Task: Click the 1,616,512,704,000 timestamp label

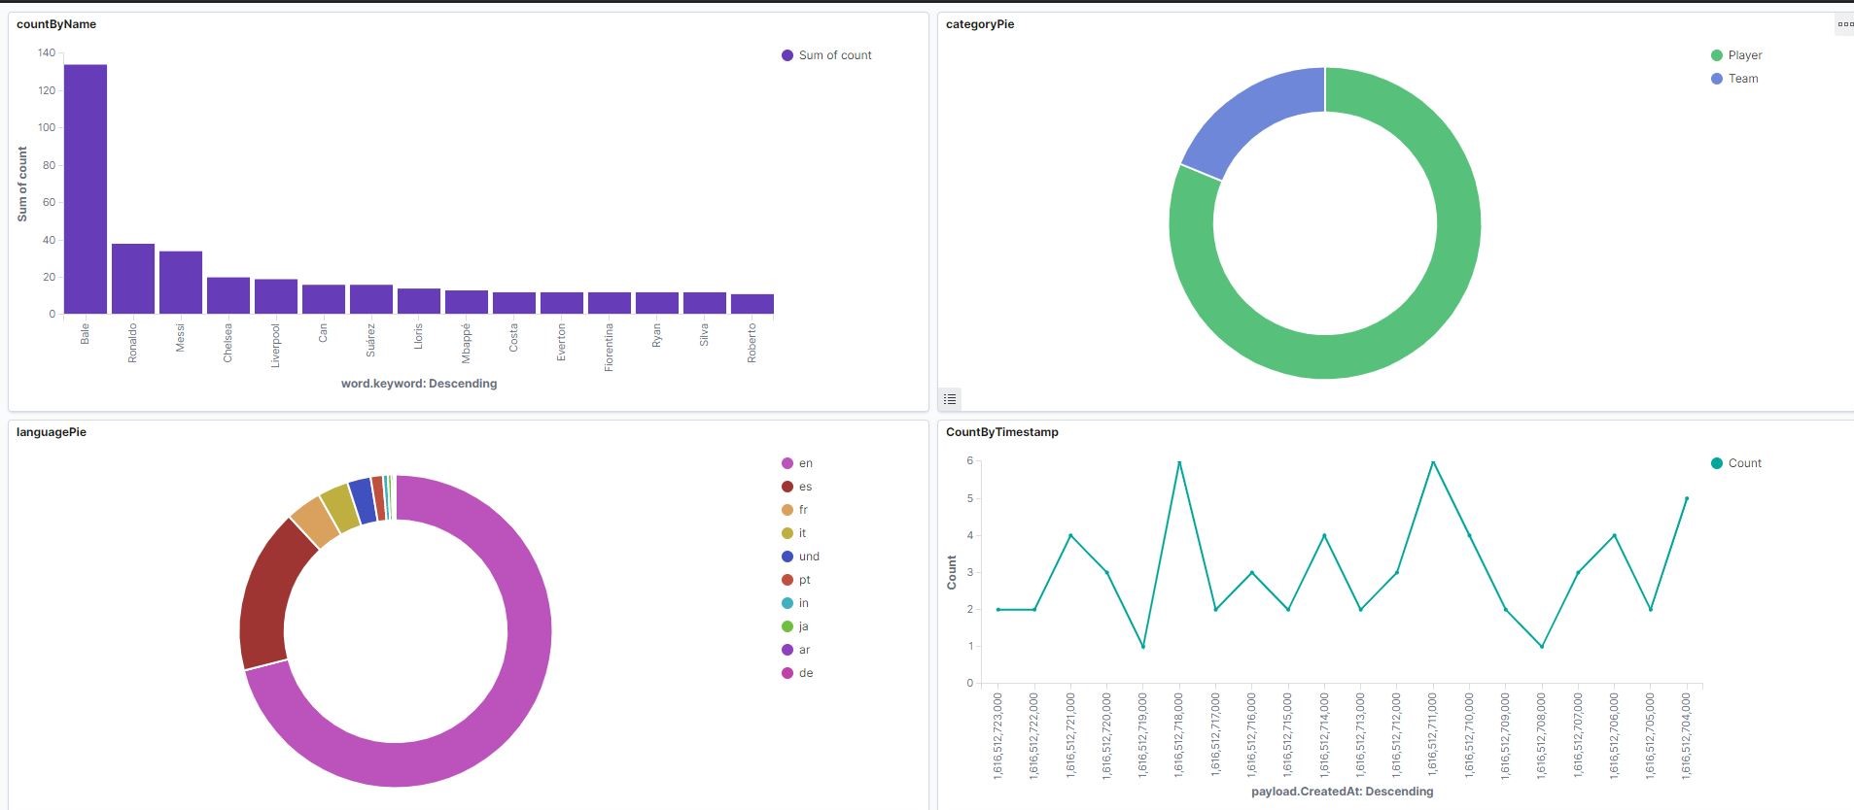Action: [1687, 735]
